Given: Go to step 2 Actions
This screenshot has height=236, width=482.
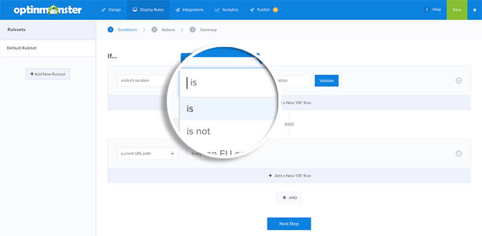Looking at the screenshot, I should 163,30.
